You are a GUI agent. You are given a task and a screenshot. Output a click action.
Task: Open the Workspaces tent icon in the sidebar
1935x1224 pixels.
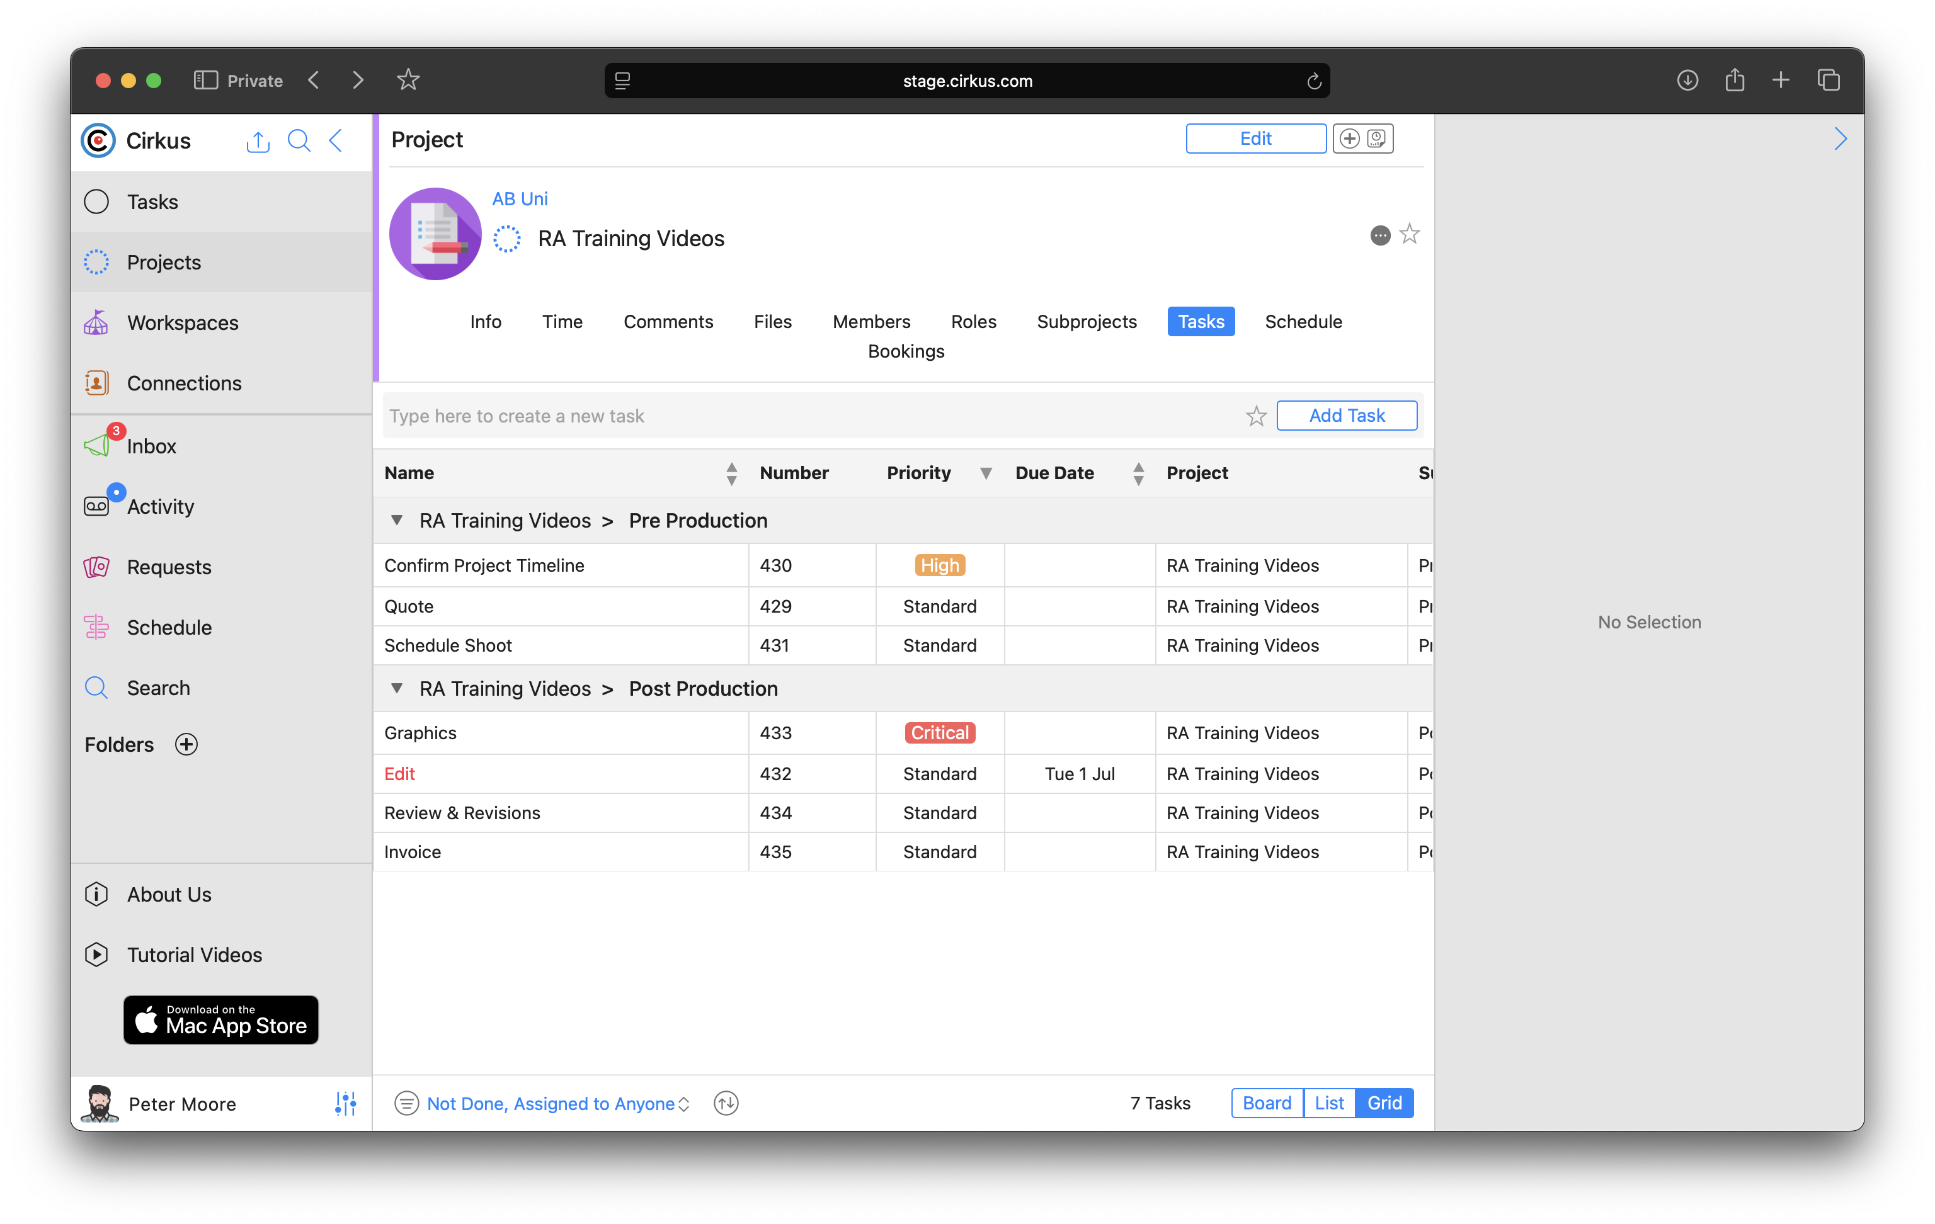point(96,323)
